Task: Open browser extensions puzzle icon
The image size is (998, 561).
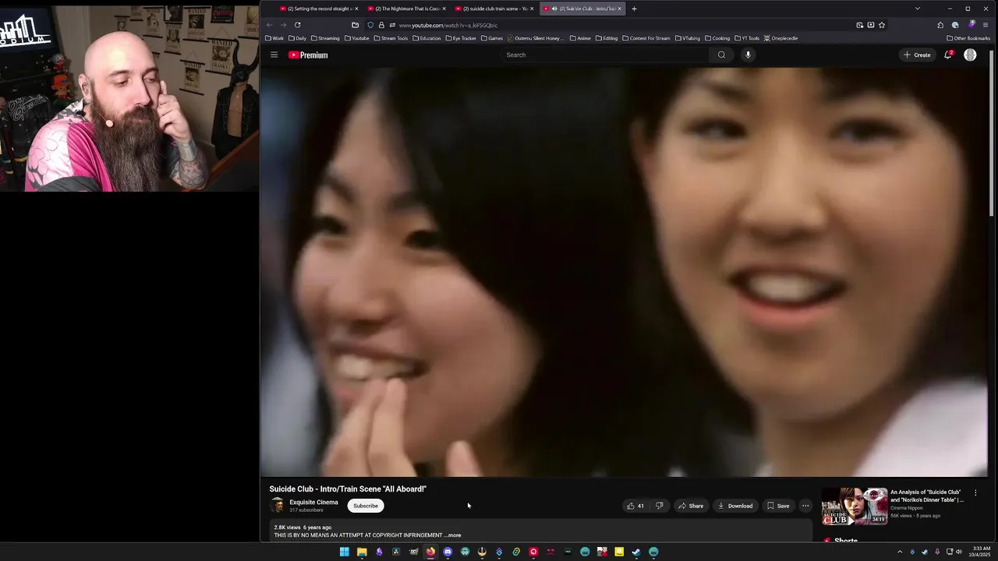Action: 940,25
